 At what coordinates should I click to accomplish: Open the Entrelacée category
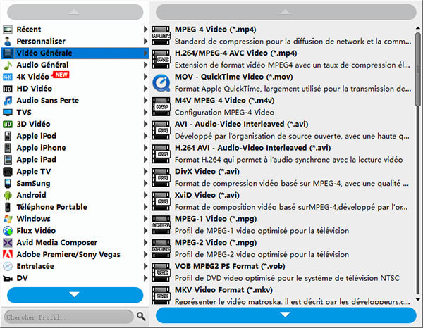point(75,266)
